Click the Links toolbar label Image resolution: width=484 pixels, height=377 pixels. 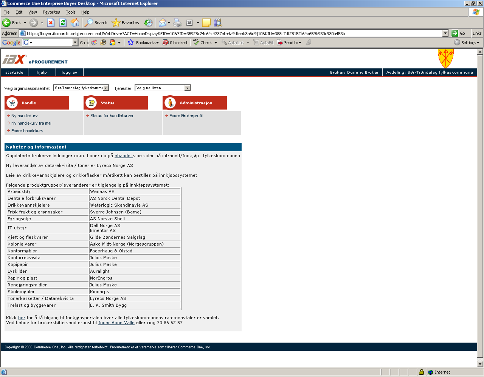tap(477, 33)
